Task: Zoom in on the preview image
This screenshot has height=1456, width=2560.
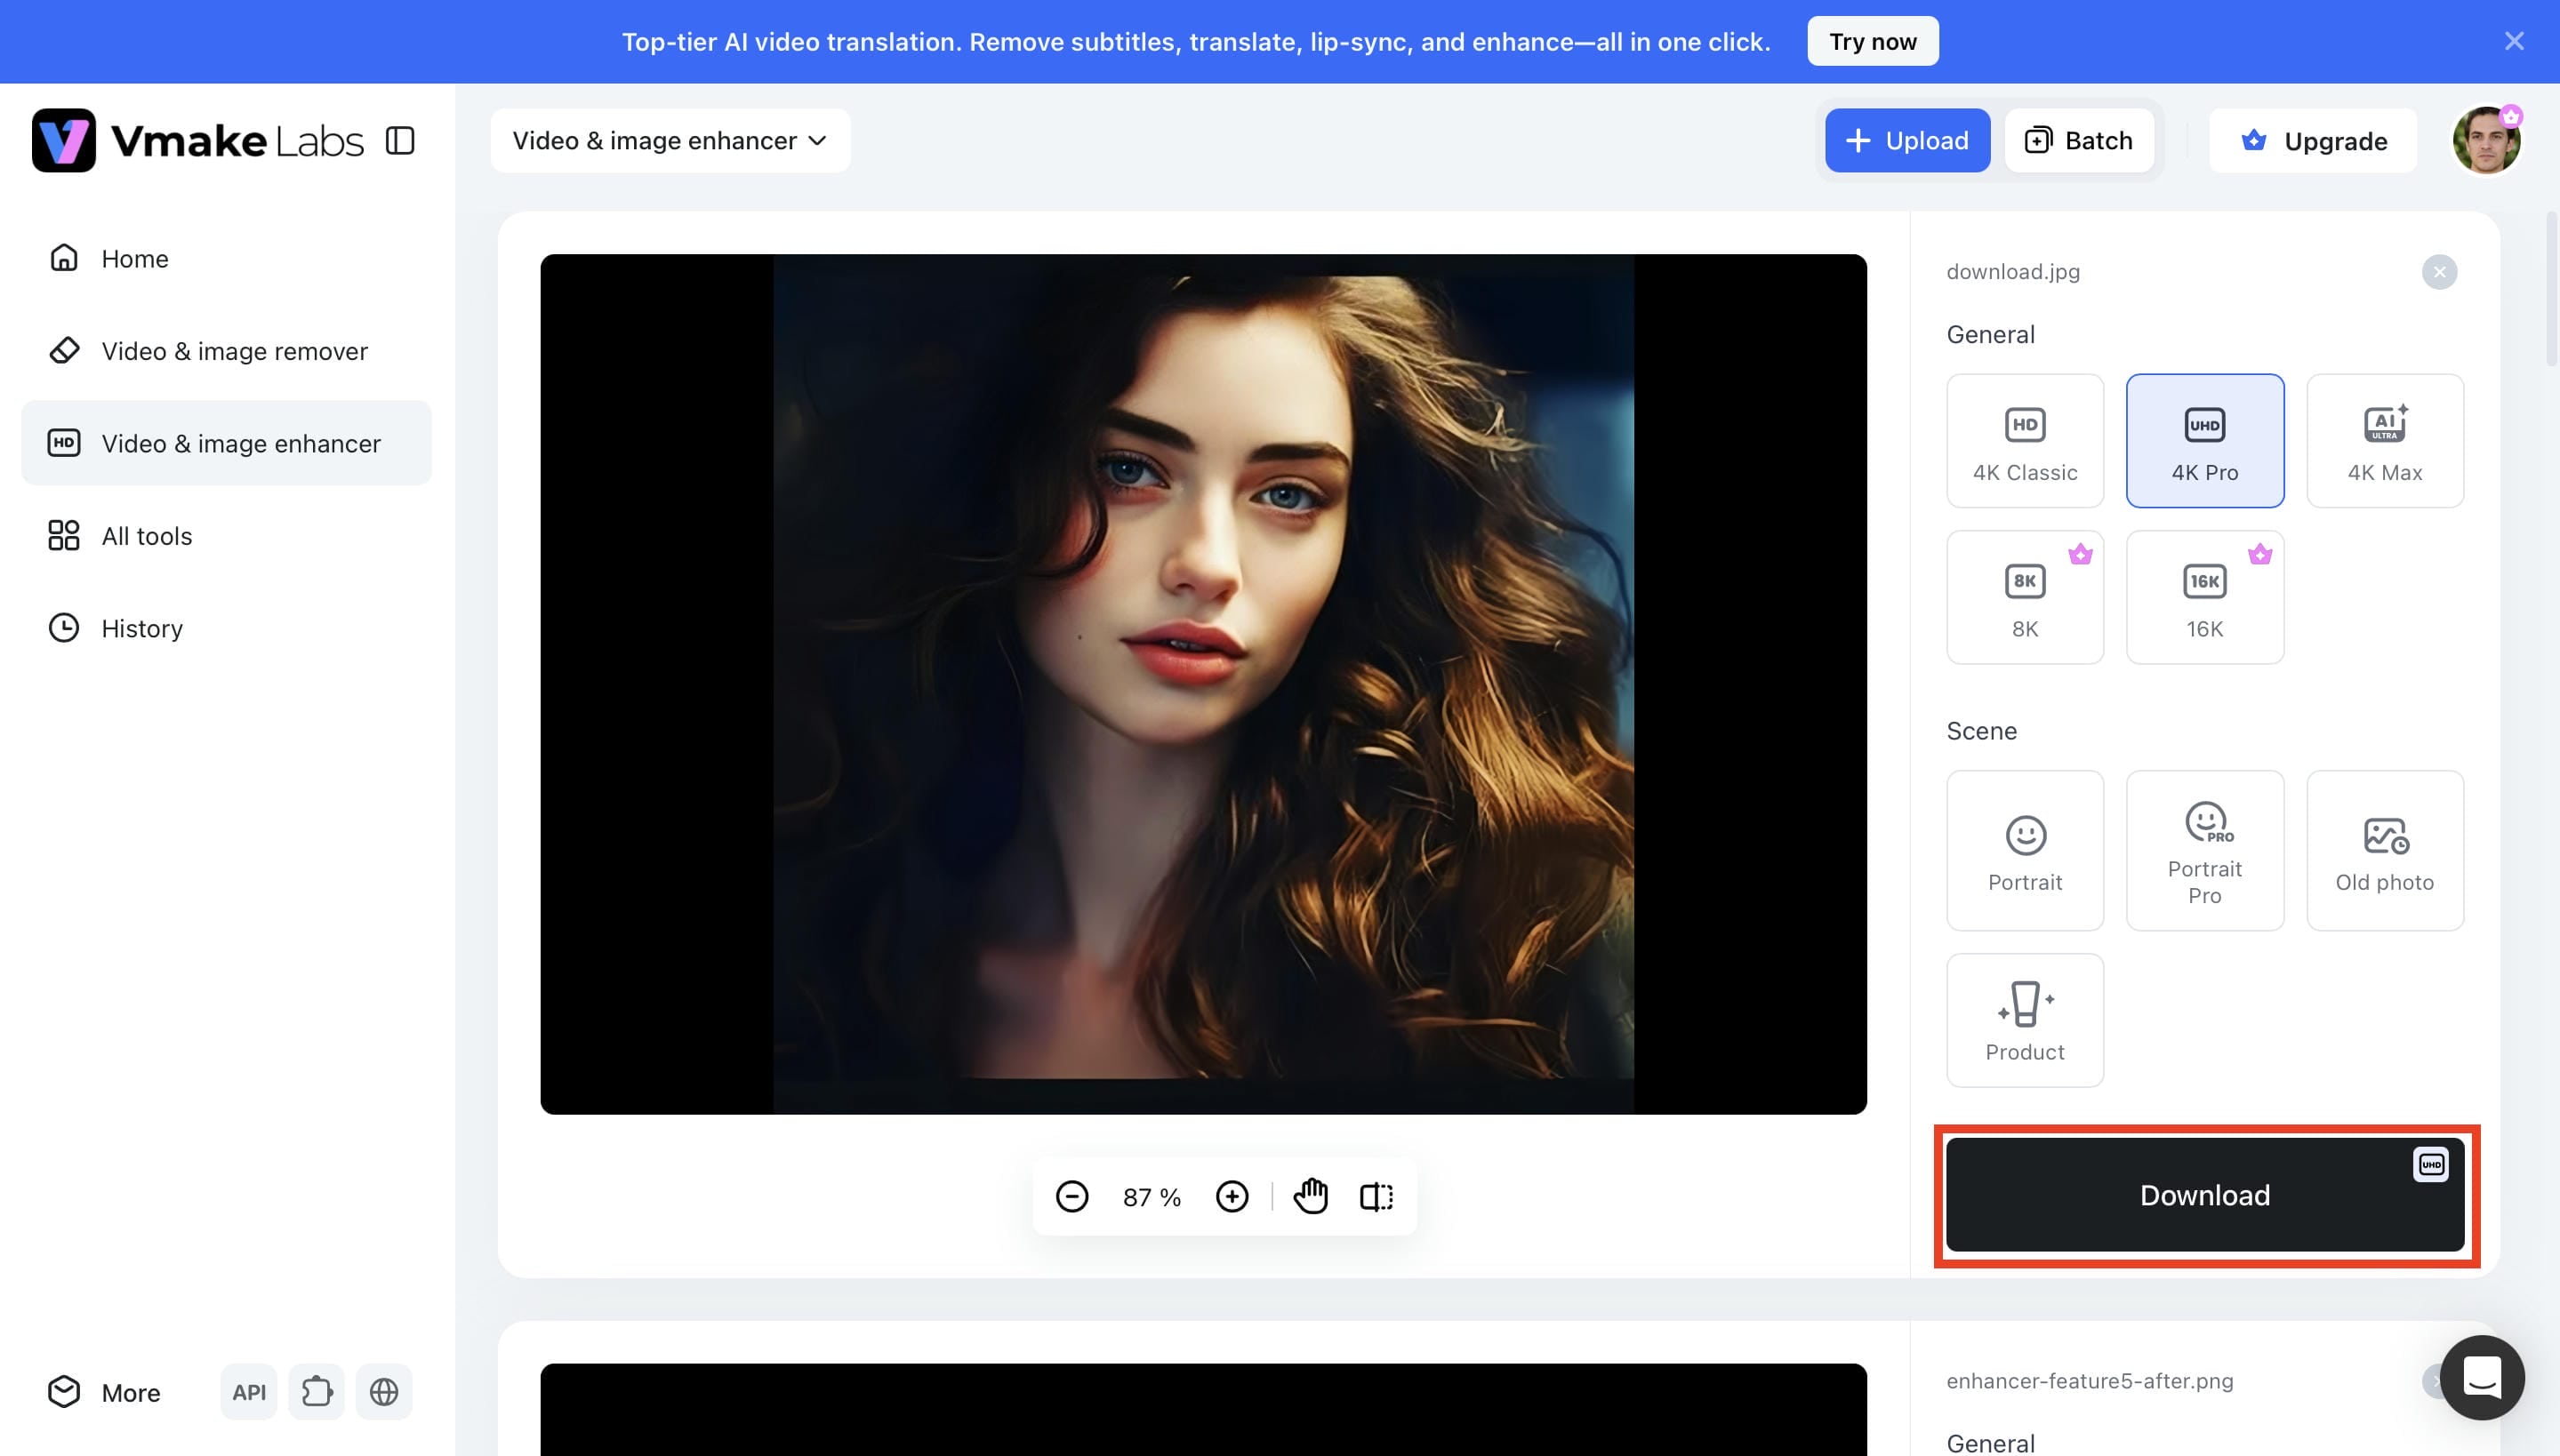Action: click(1232, 1197)
